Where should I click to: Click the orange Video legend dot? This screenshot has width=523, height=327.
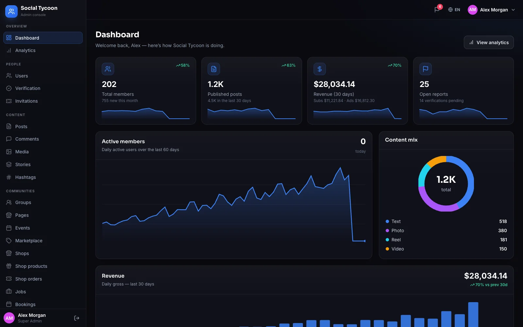tap(387, 249)
